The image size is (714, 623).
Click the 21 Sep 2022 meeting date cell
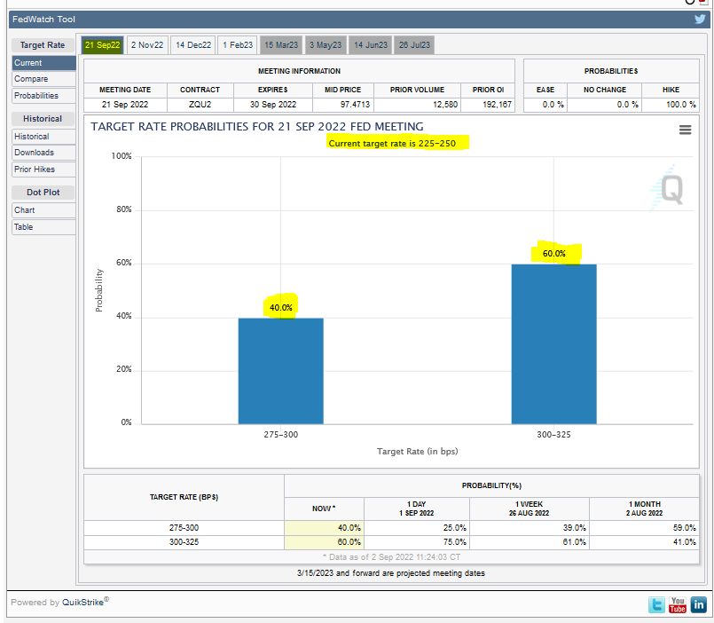tap(125, 105)
